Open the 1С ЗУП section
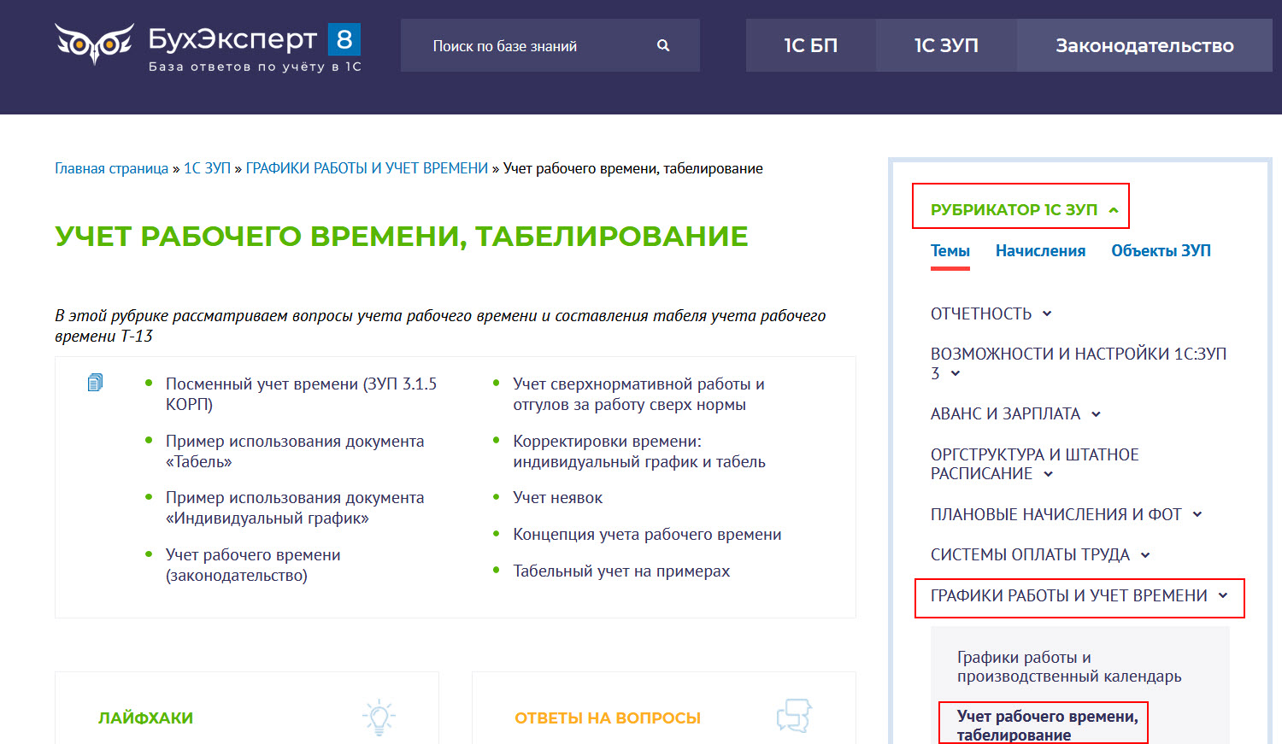The width and height of the screenshot is (1282, 744). (946, 45)
